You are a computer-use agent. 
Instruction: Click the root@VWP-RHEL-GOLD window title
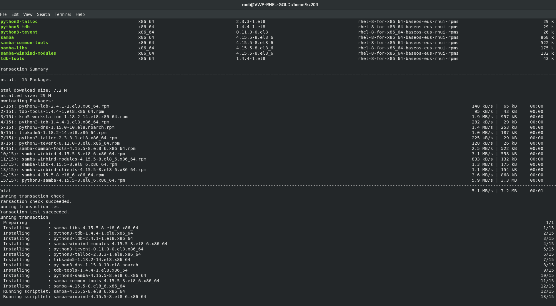[280, 5]
